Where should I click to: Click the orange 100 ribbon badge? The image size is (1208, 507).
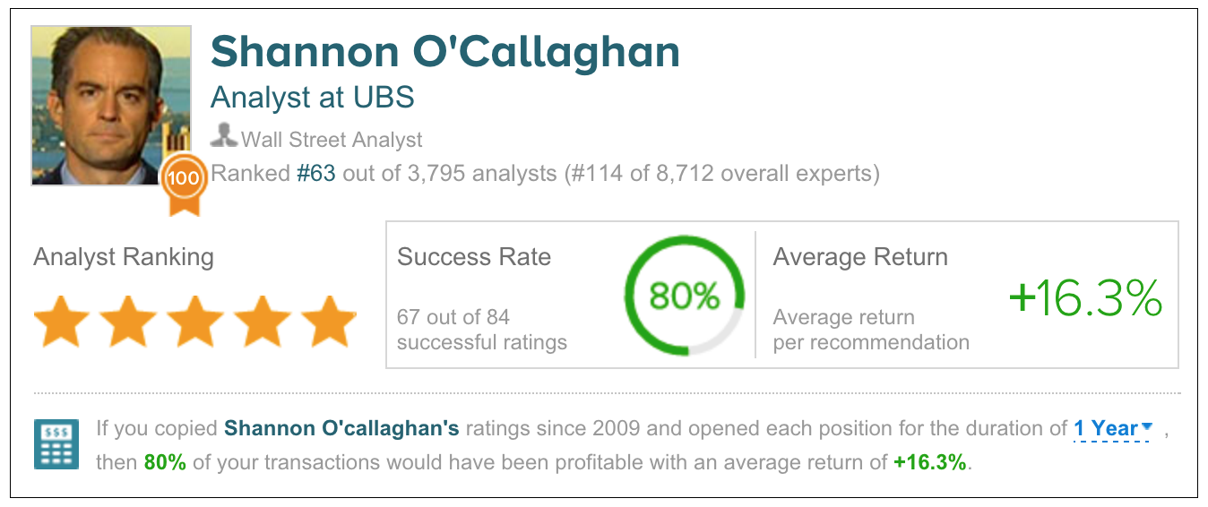pyautogui.click(x=184, y=182)
